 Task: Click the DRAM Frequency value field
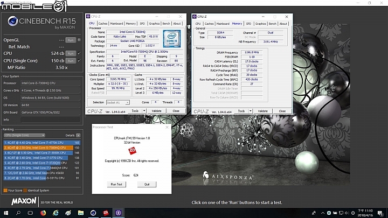(252, 52)
